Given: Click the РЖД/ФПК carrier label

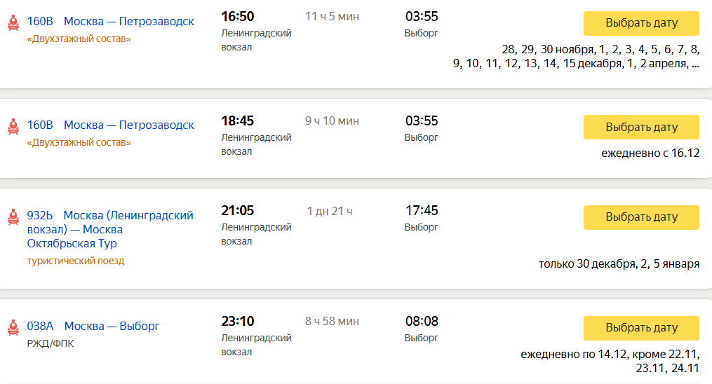Looking at the screenshot, I should pos(51,343).
